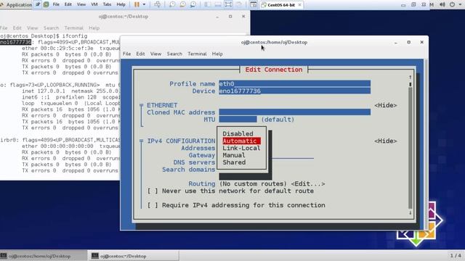Image resolution: width=465 pixels, height=261 pixels.
Task: Open the VMware VM menu
Action: pyautogui.click(x=94, y=4)
